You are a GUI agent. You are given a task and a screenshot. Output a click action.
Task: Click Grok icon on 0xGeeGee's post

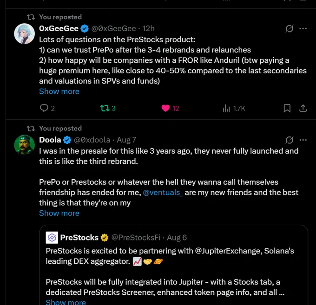(x=289, y=29)
